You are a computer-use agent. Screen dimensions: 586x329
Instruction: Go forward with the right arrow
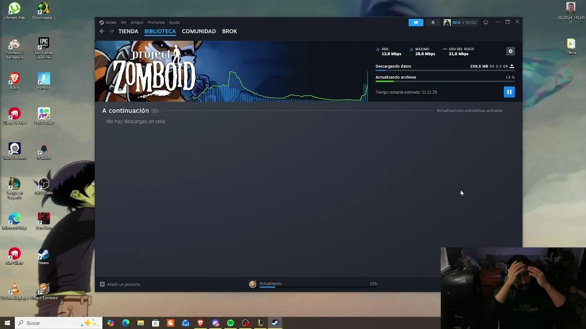point(111,31)
